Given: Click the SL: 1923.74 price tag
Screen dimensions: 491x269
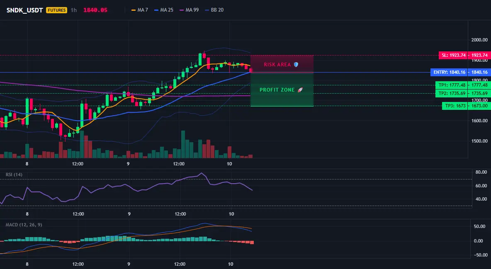Looking at the screenshot, I should coord(453,55).
